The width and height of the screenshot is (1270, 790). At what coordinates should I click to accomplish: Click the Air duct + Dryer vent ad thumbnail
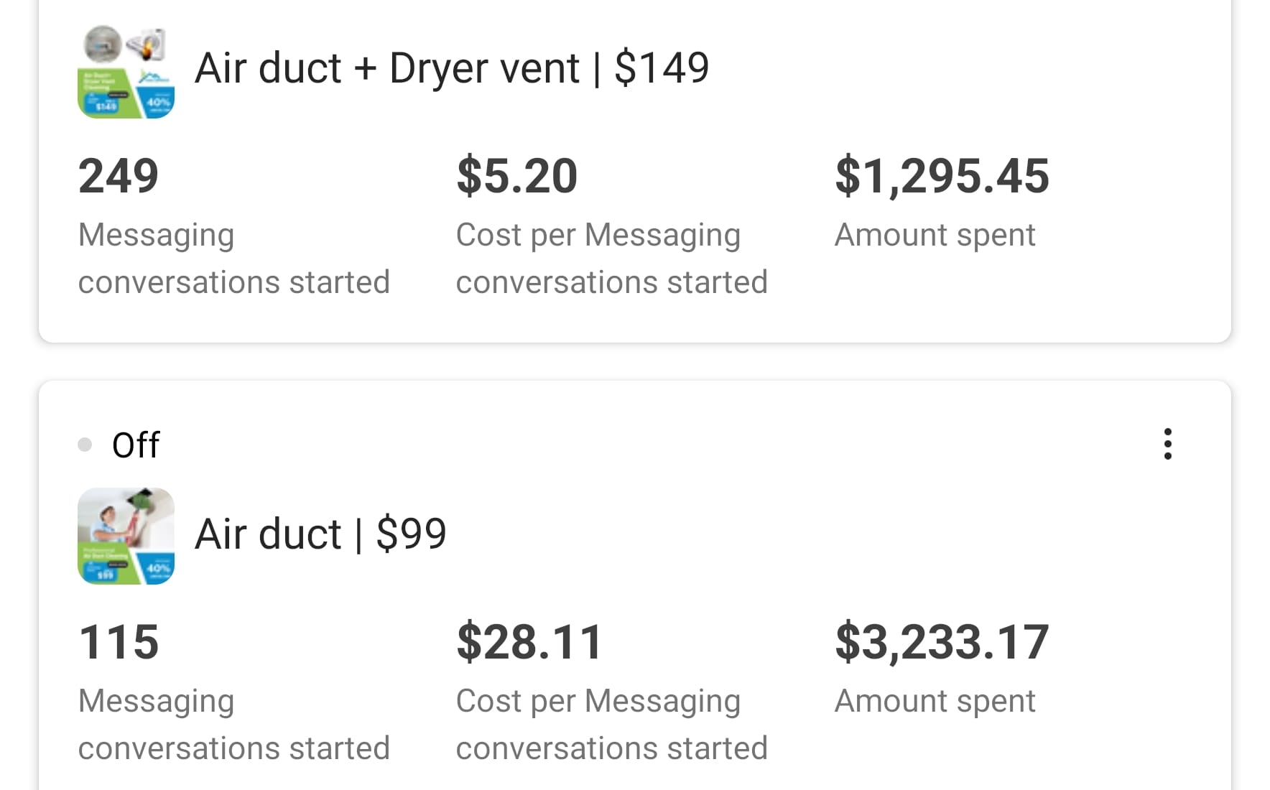(x=126, y=72)
